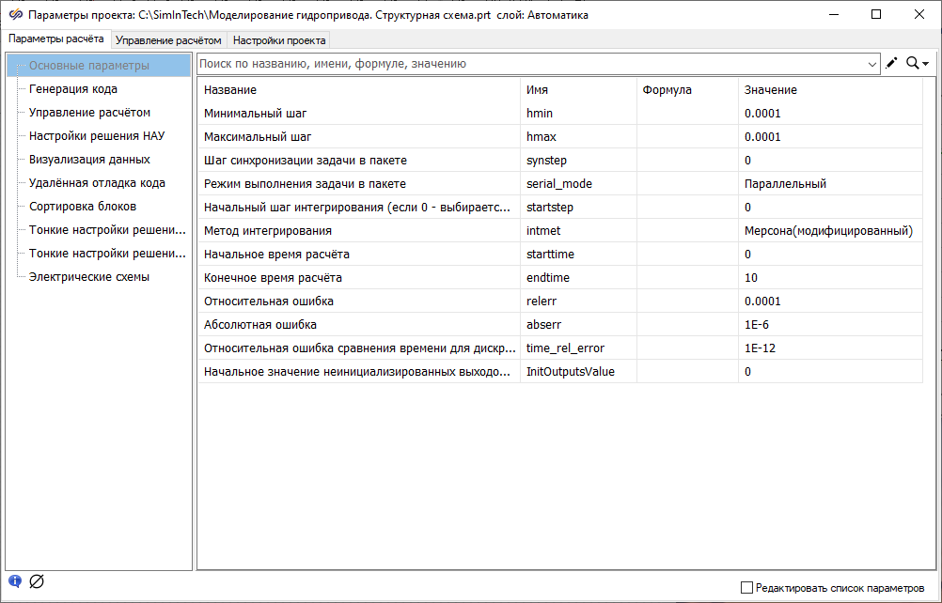Select "Настройки решения НАУ" tree item

(x=97, y=136)
